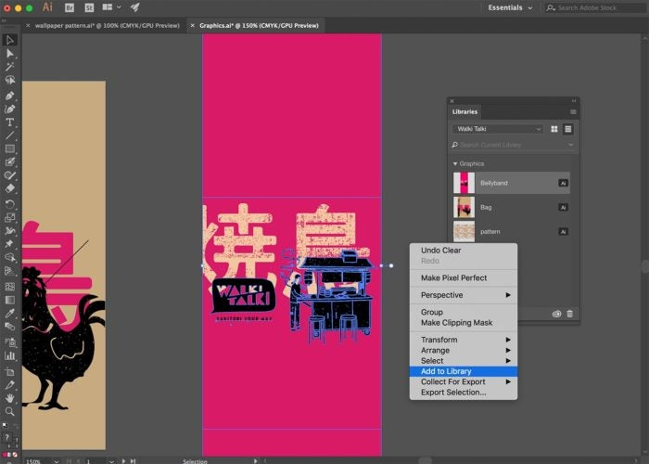Select the Direct Selection tool
This screenshot has width=649, height=464.
pyautogui.click(x=10, y=54)
